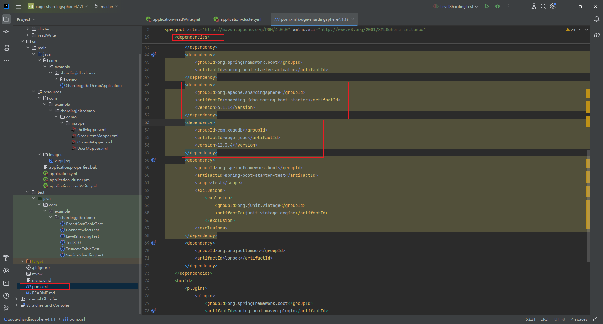The width and height of the screenshot is (603, 324).
Task: Switch to application-readWrite.yml tab
Action: pyautogui.click(x=176, y=19)
